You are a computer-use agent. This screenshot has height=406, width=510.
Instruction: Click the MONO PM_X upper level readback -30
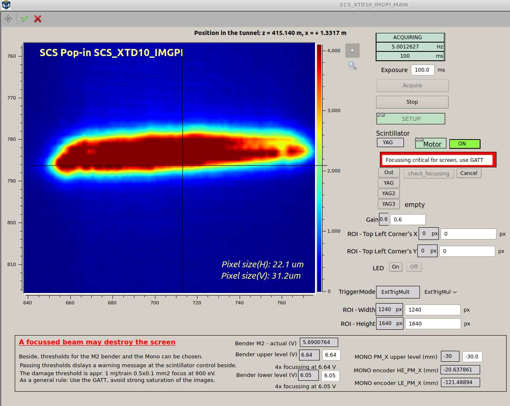point(451,356)
